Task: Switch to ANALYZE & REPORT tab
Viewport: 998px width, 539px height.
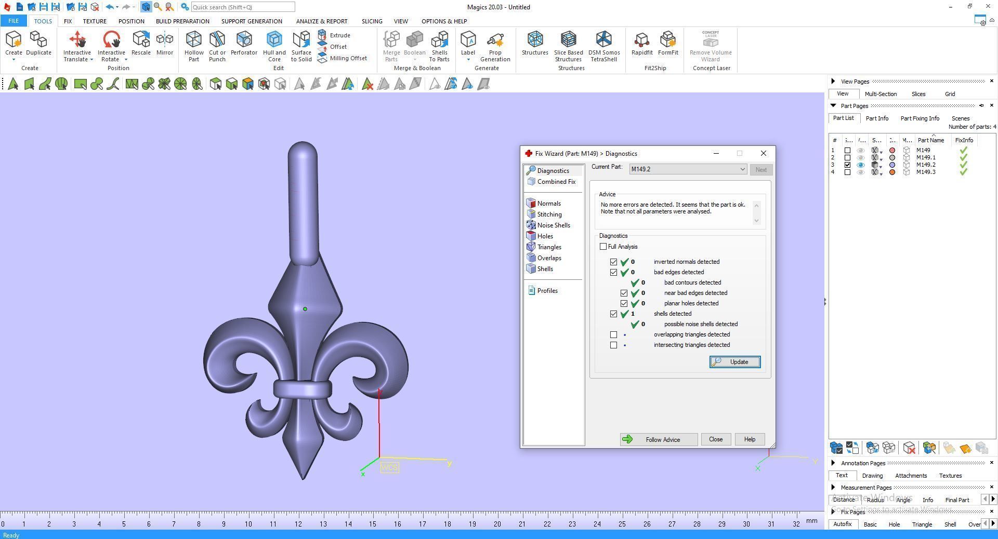Action: pos(322,21)
